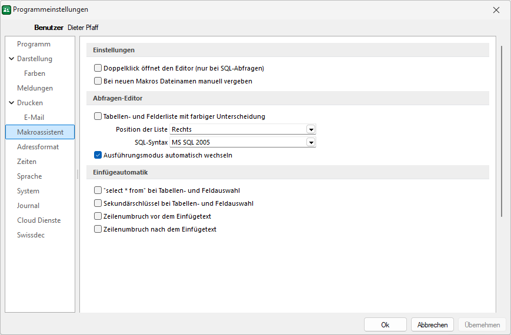Enable "select * from" insertion checkbox
511x335 pixels.
(x=98, y=190)
